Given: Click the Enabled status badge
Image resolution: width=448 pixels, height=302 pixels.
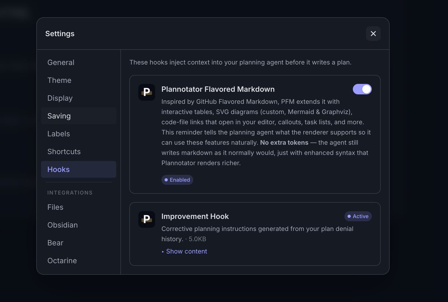Looking at the screenshot, I should 177,180.
